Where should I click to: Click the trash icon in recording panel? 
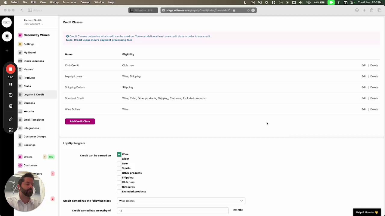tap(11, 106)
